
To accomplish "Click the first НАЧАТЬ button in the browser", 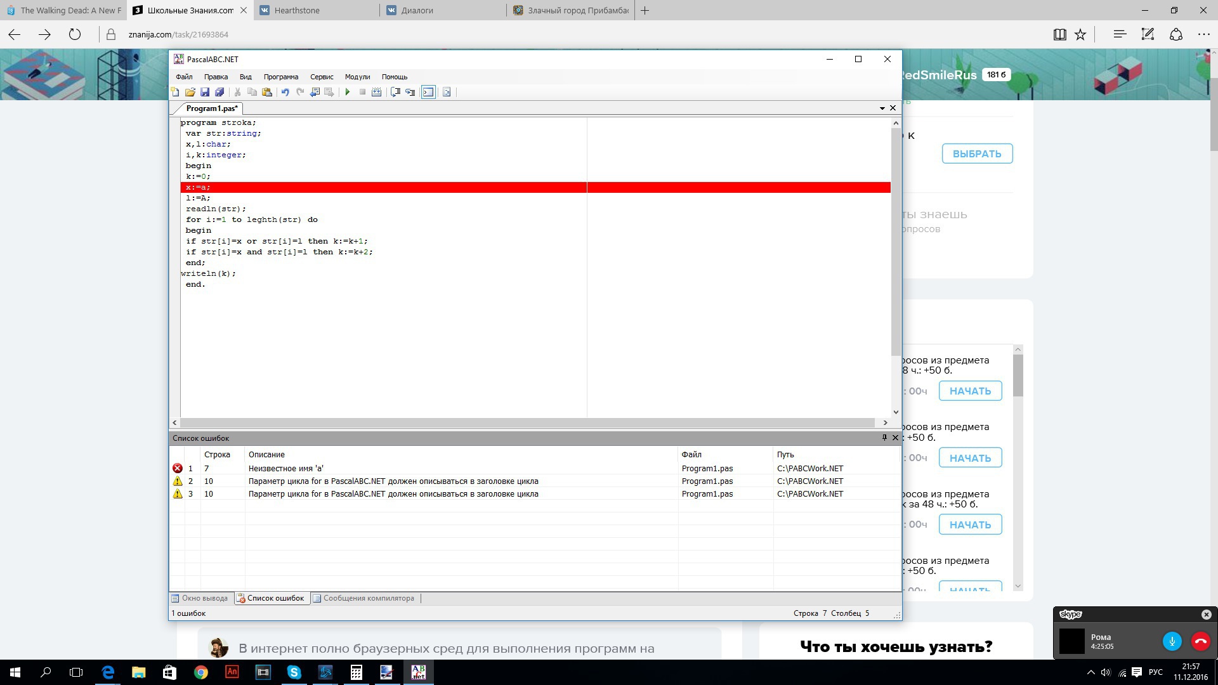I will click(970, 391).
